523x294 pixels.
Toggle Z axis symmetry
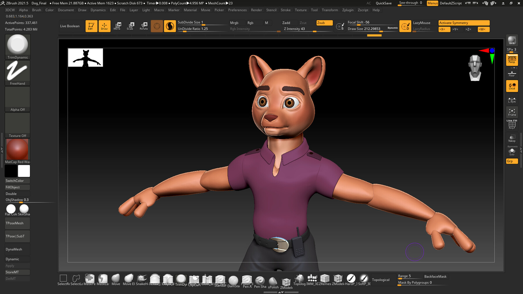pyautogui.click(x=470, y=29)
